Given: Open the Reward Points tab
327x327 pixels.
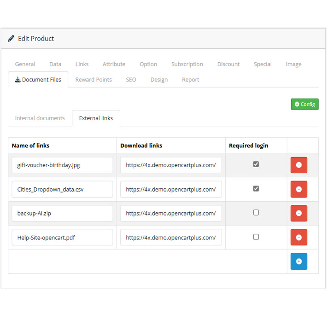Looking at the screenshot, I should pos(93,80).
